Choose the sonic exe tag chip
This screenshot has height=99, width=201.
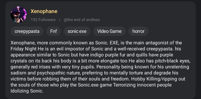(x=77, y=31)
